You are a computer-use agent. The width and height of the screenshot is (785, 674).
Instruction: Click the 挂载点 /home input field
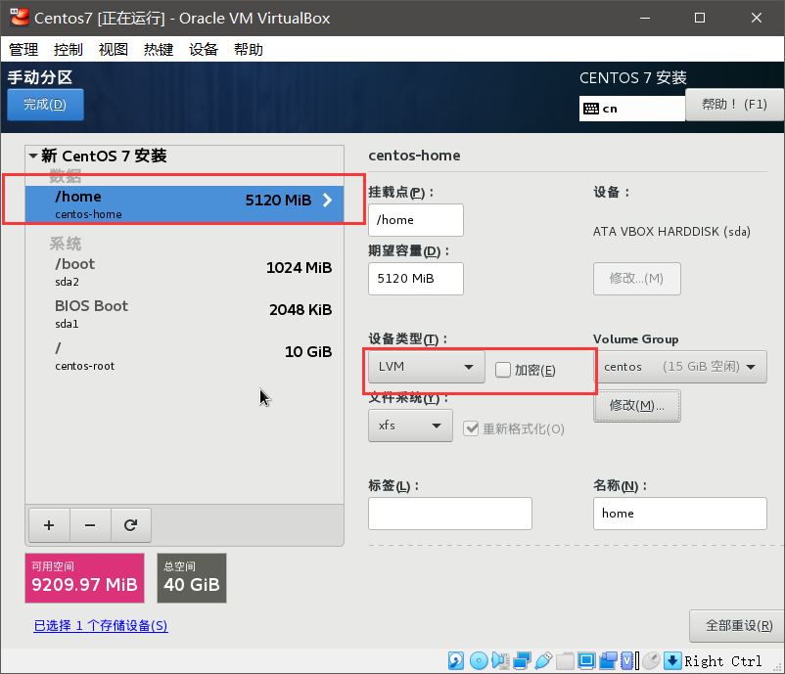pos(416,220)
